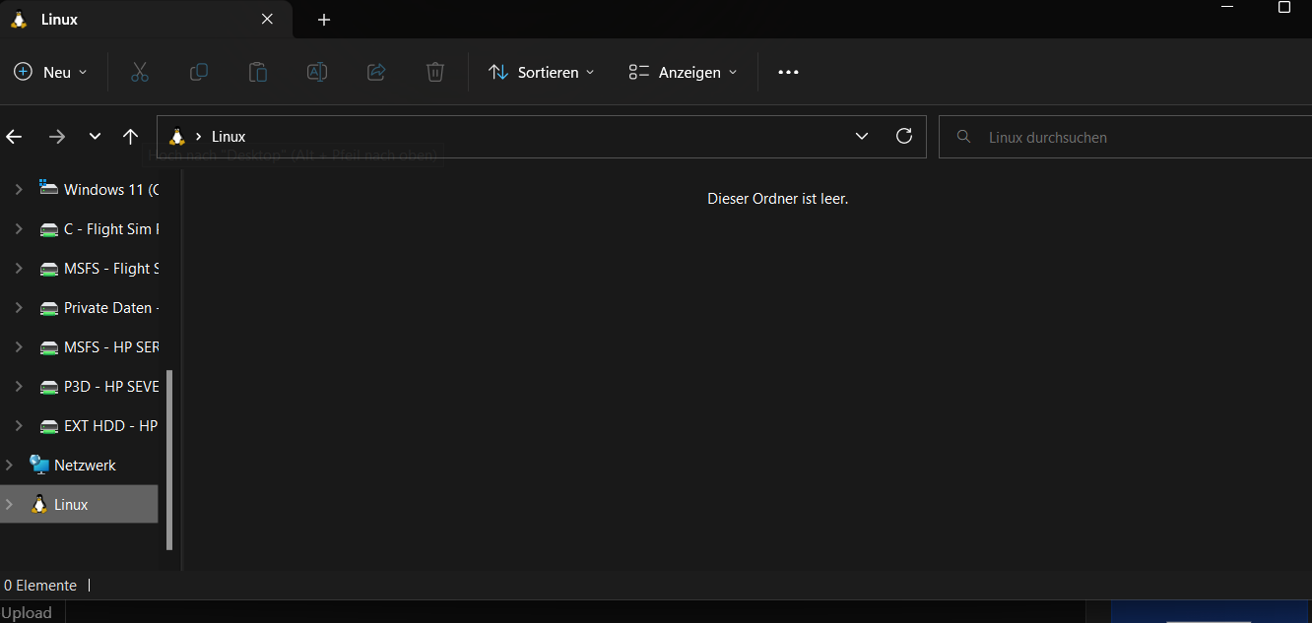This screenshot has width=1312, height=623.
Task: Click the Delete trash can icon
Action: point(434,72)
